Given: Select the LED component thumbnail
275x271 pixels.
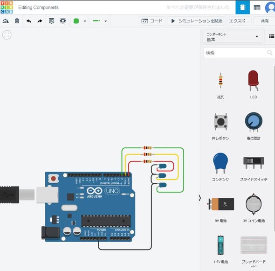Looking at the screenshot, I should click(254, 84).
